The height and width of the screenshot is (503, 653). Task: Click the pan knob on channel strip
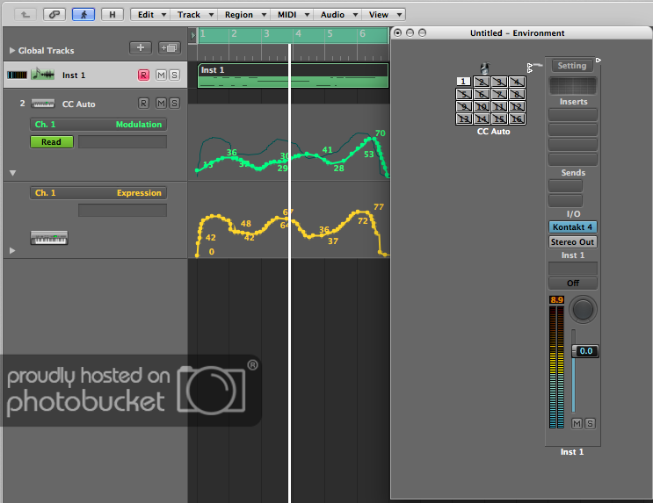[582, 309]
